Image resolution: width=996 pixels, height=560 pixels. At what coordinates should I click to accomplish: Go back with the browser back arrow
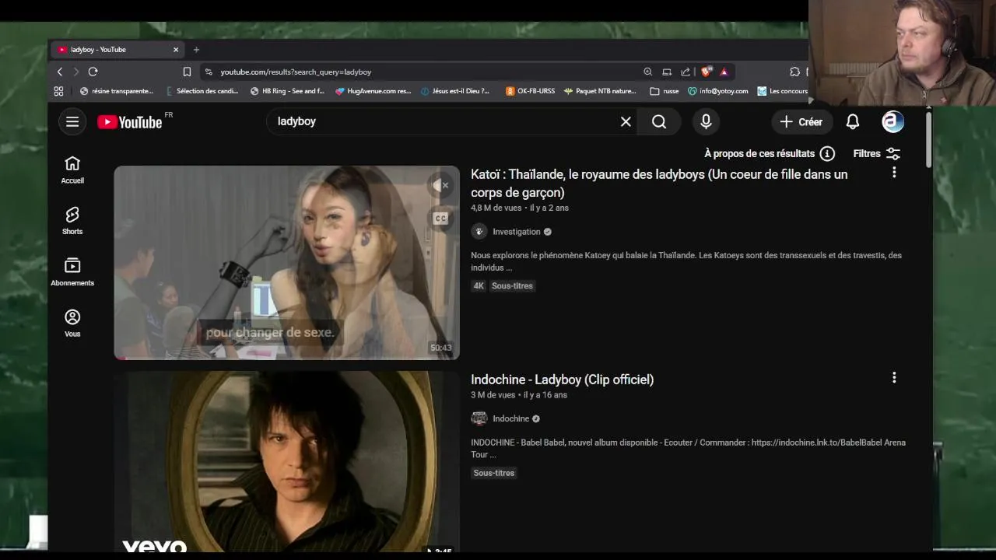(x=60, y=72)
